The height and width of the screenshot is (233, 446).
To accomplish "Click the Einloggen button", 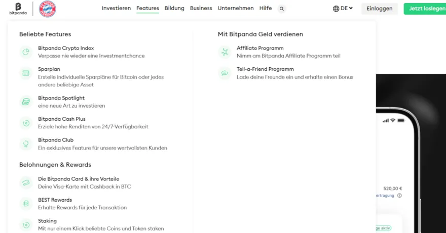I will tap(380, 9).
